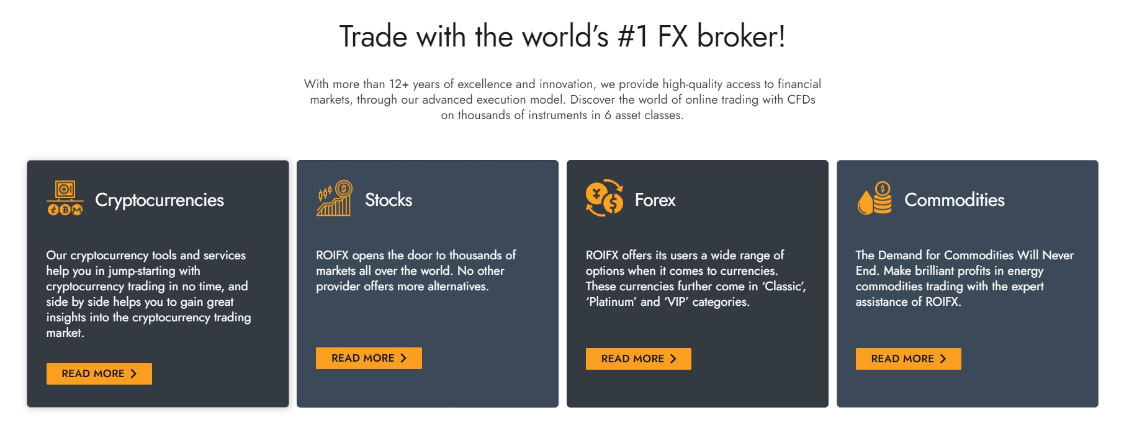This screenshot has width=1124, height=433.
Task: Click the Commodities oil drop coins icon
Action: (874, 198)
